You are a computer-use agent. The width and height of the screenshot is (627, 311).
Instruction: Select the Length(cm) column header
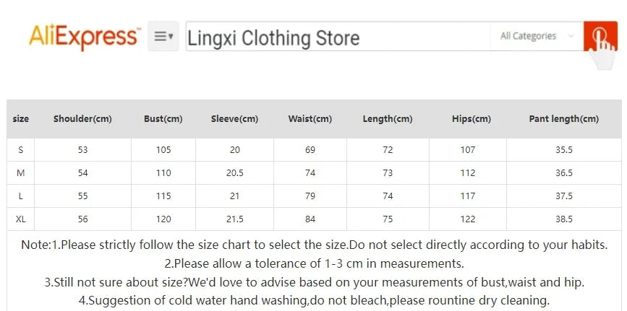[388, 119]
